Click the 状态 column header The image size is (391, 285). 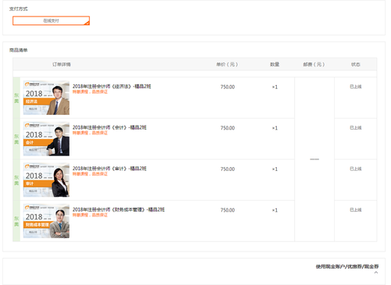click(356, 64)
